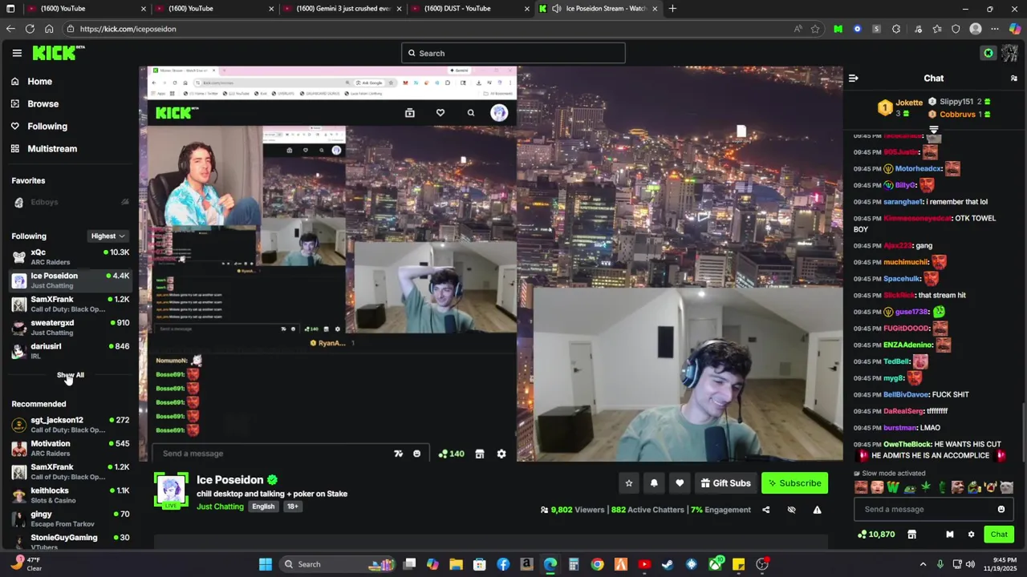
Task: Click Jokette top gifter entry
Action: tap(902, 107)
